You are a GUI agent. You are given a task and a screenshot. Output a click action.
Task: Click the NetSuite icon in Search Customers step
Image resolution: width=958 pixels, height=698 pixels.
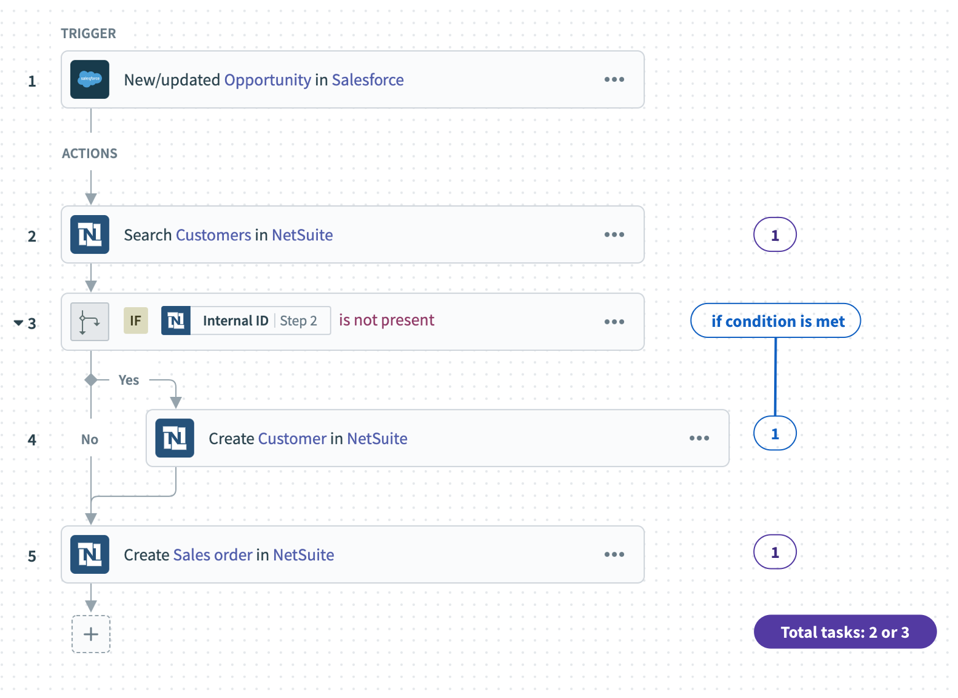click(90, 235)
